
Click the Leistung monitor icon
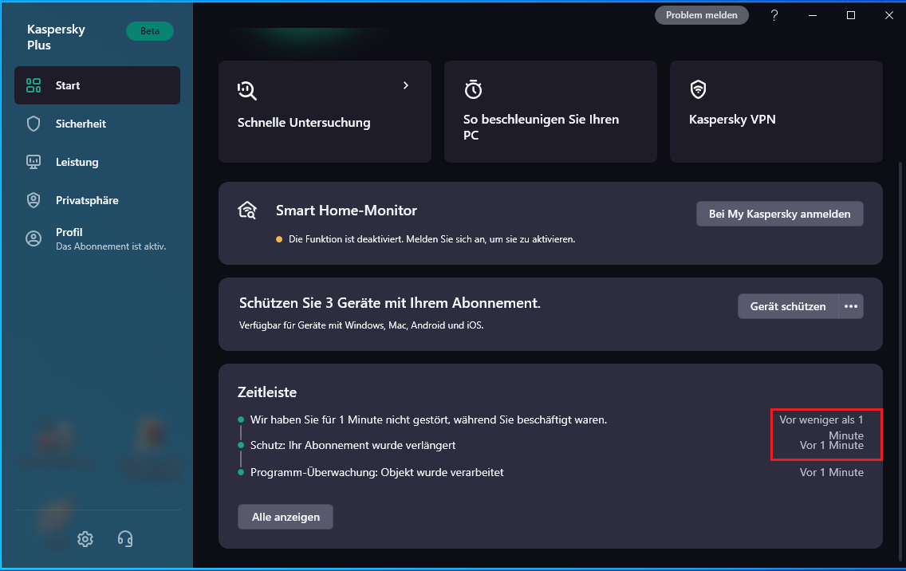tap(33, 163)
